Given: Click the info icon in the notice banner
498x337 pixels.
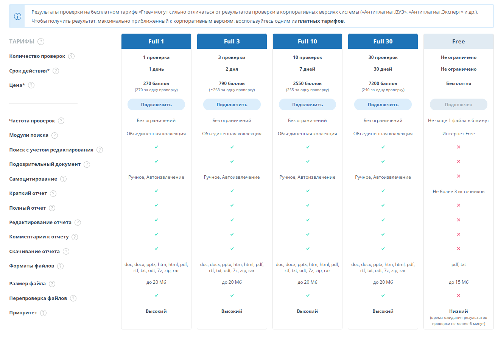Looking at the screenshot, I should point(17,17).
